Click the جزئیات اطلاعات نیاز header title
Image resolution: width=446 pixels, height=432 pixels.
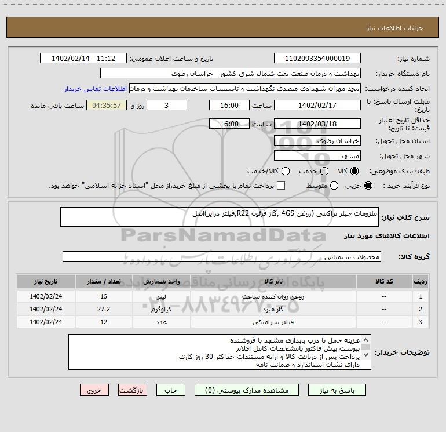pyautogui.click(x=394, y=28)
